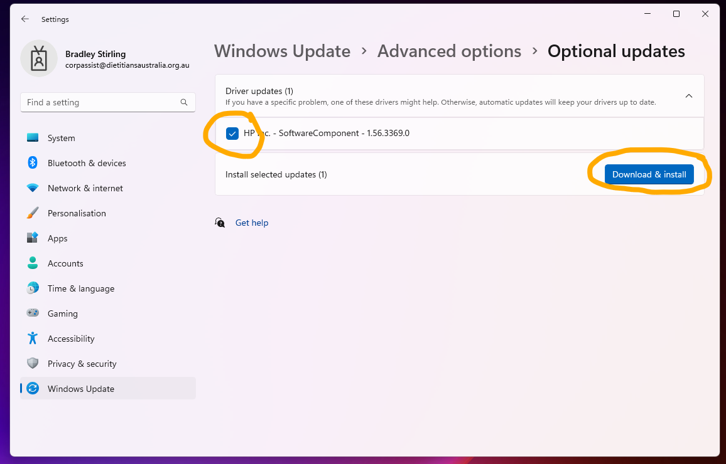Click the Accessibility person icon
The image size is (726, 464).
tap(33, 339)
